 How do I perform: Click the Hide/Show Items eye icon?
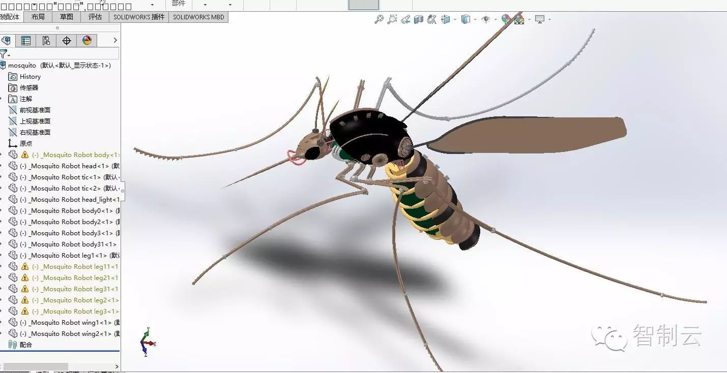point(486,19)
